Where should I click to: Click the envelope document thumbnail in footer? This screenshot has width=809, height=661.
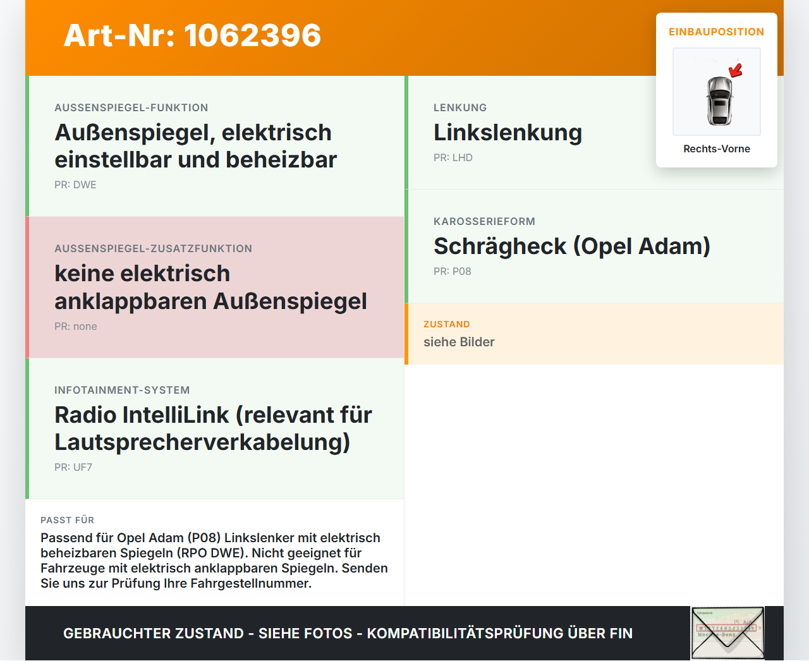pos(727,633)
